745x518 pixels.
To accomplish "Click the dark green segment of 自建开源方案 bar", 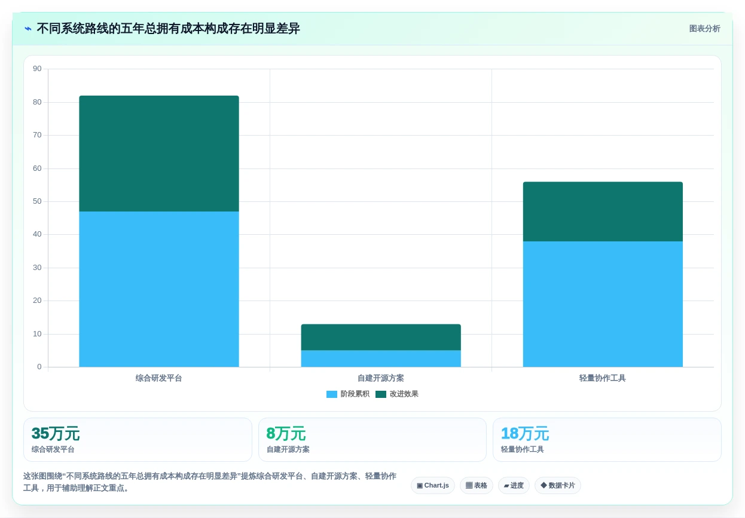I will tap(381, 337).
